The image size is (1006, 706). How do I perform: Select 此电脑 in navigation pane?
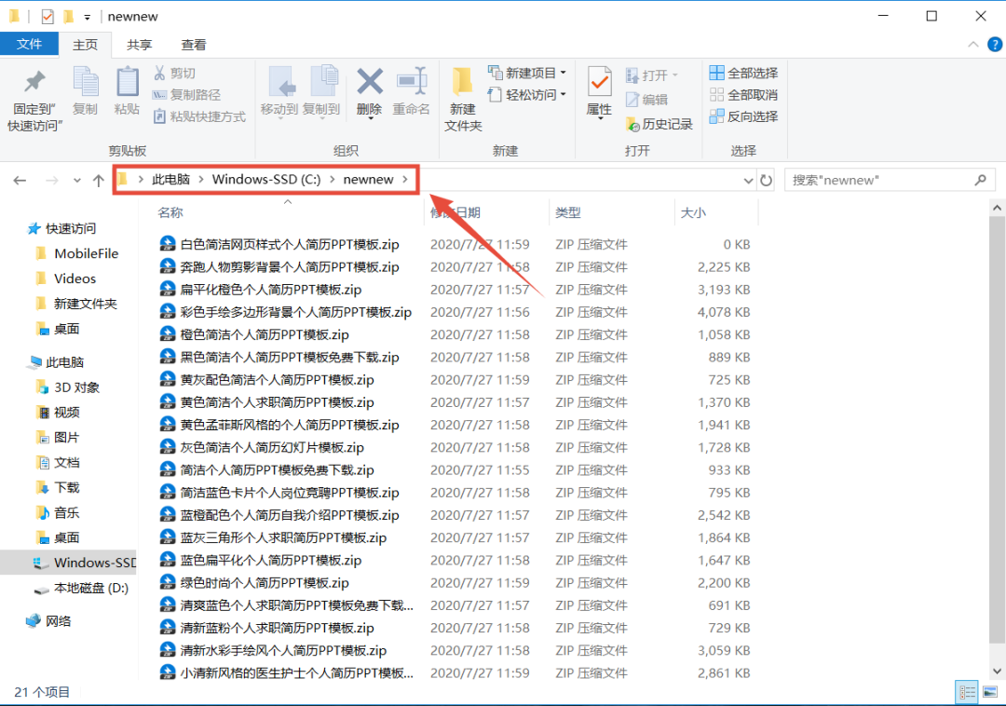56,362
